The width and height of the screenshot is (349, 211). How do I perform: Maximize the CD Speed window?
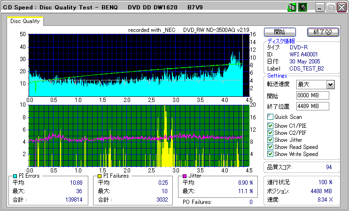tap(330, 8)
